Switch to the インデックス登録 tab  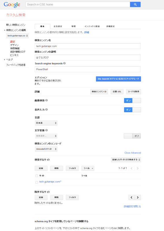coord(92,26)
